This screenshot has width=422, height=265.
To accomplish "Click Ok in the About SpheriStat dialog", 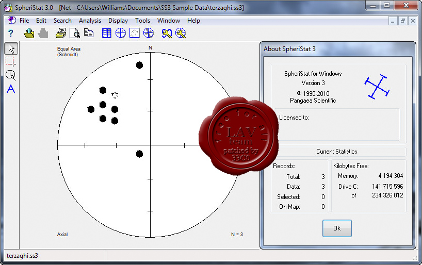I will coord(337,228).
